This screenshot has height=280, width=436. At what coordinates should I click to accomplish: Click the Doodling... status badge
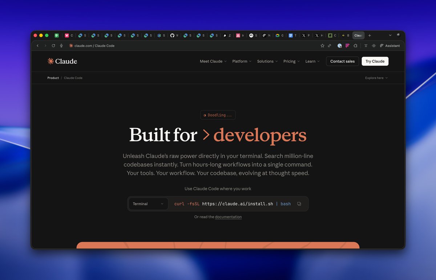point(218,115)
